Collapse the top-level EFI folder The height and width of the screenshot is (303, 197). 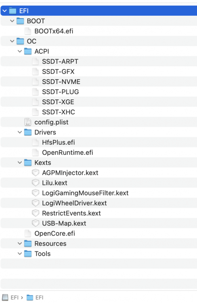coord(4,11)
